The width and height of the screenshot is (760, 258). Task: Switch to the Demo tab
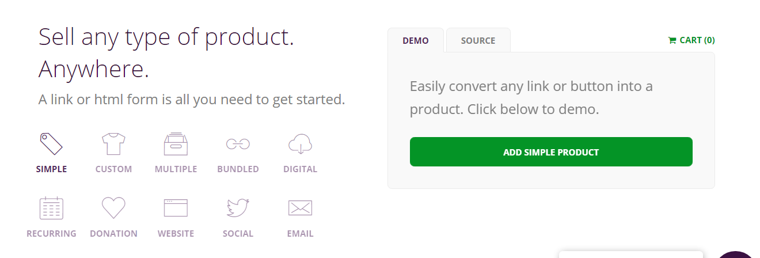pos(416,41)
